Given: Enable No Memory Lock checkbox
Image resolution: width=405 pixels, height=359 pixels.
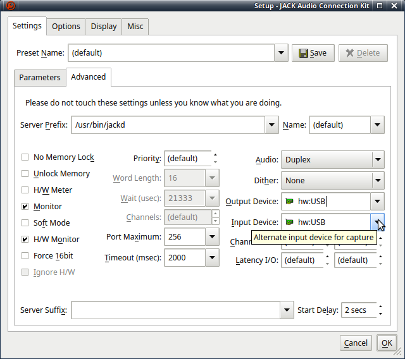Looking at the screenshot, I should coord(25,157).
